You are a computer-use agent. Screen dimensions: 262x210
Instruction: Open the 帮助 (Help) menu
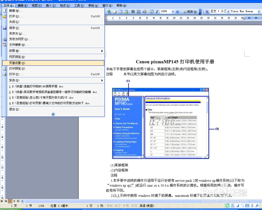tap(121, 6)
